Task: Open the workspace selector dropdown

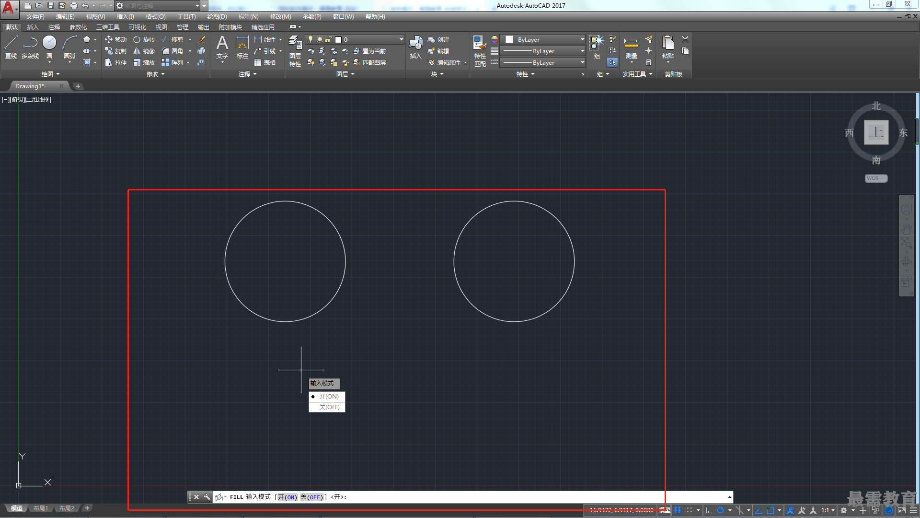Action: click(158, 6)
